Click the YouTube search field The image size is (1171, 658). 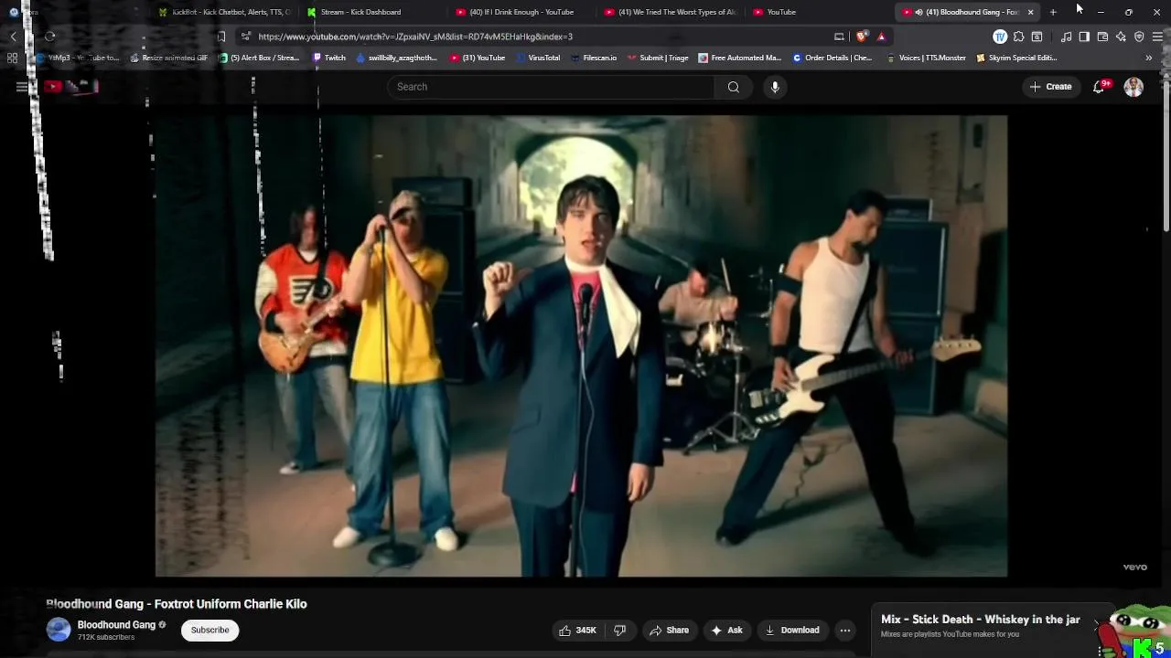point(551,87)
